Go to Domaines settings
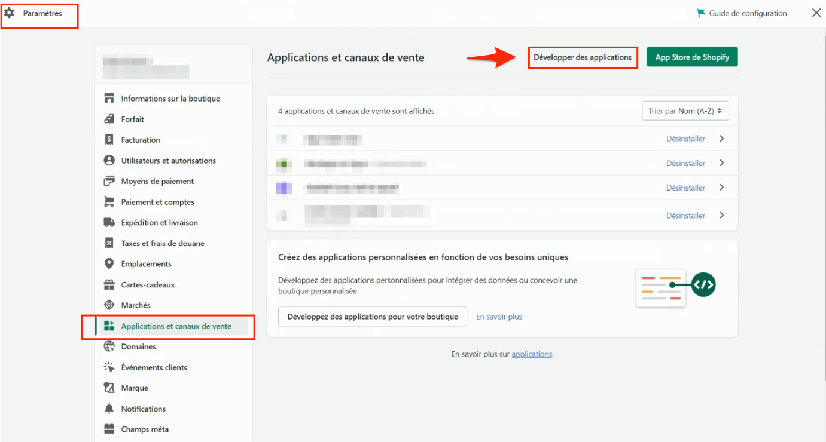 pos(138,346)
